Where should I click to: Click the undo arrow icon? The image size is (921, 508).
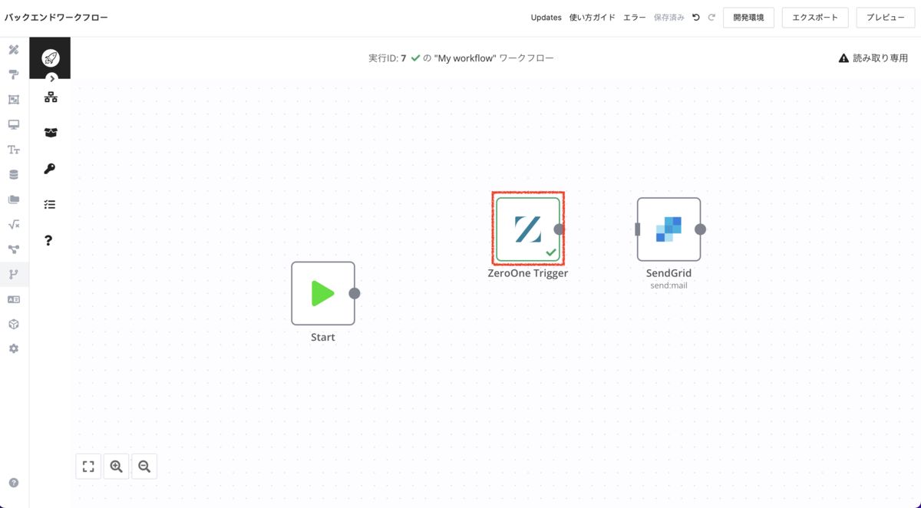pyautogui.click(x=696, y=18)
